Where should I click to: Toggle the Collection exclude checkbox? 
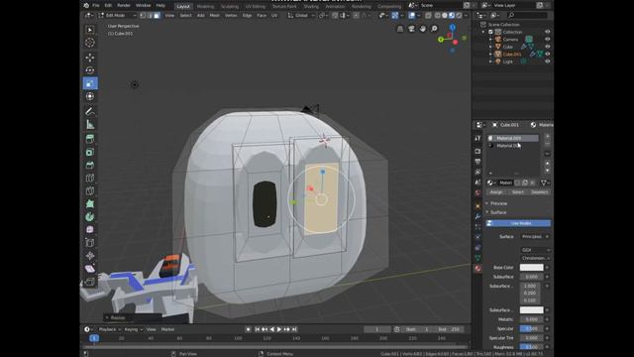490,32
